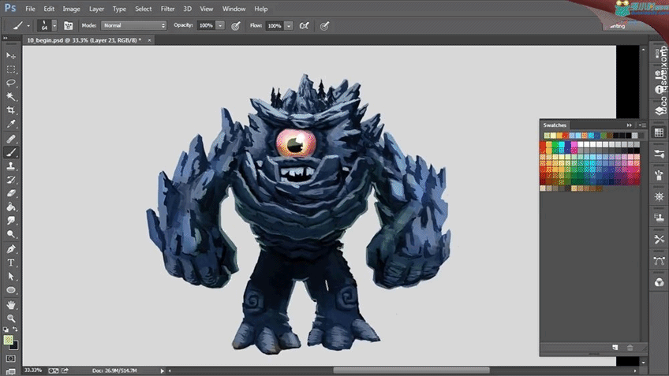Close the 10_begin.psd document tab
Screen dimensions: 669x376
[x=149, y=40]
